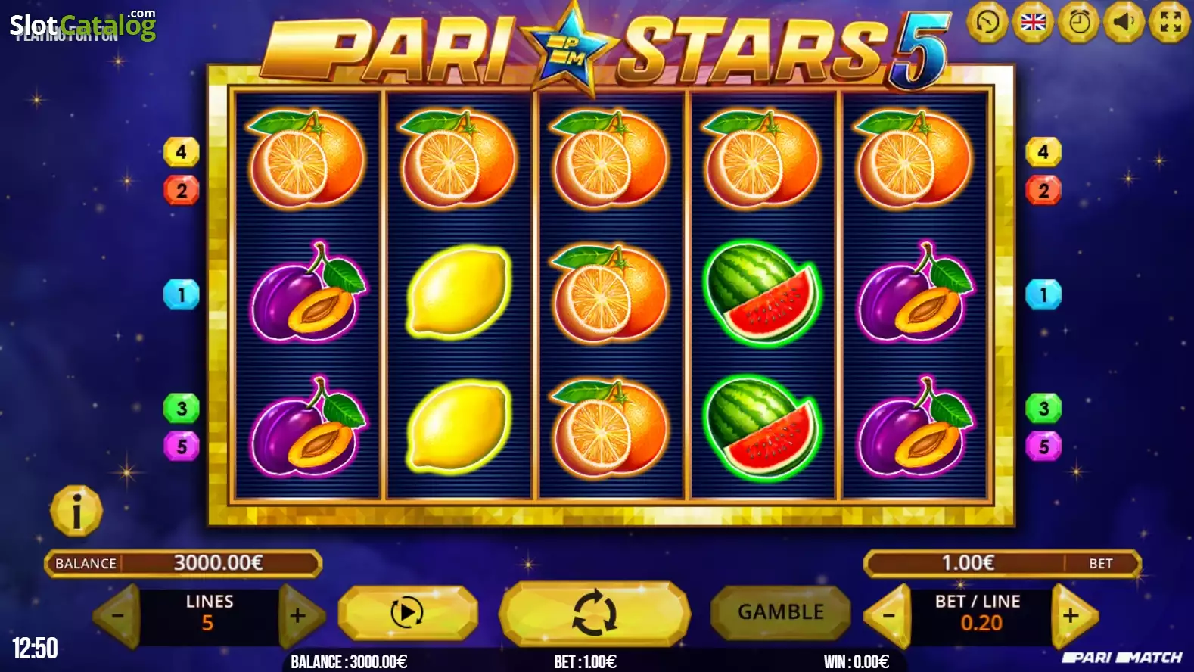Decrease the number of lines

117,616
